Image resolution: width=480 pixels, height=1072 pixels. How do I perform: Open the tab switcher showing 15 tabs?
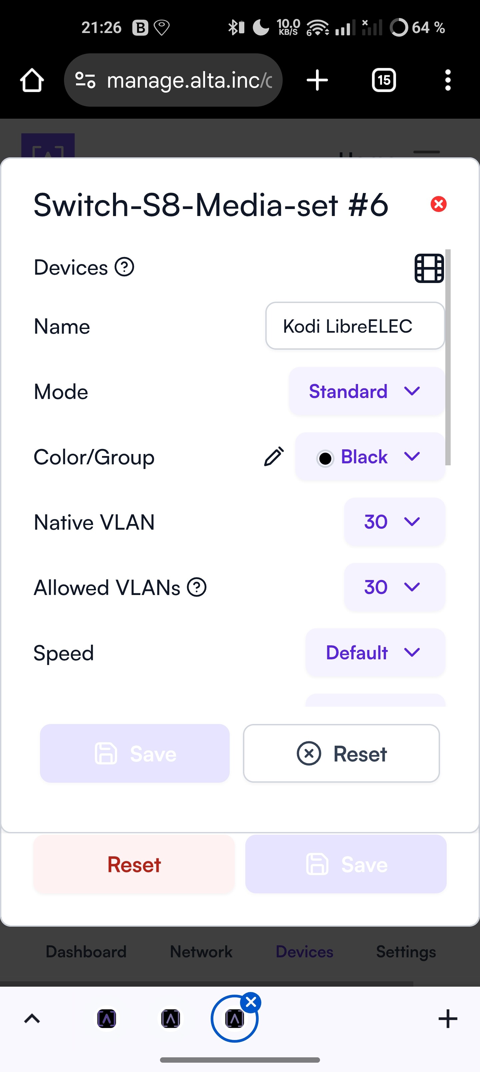383,80
